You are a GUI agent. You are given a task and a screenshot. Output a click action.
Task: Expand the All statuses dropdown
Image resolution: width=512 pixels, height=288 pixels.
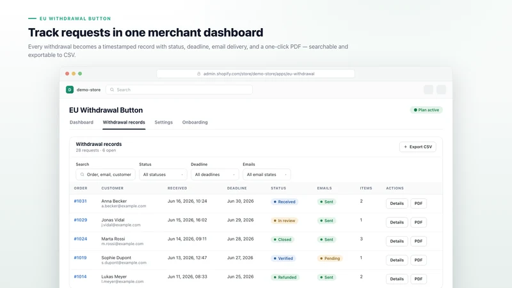pos(163,175)
